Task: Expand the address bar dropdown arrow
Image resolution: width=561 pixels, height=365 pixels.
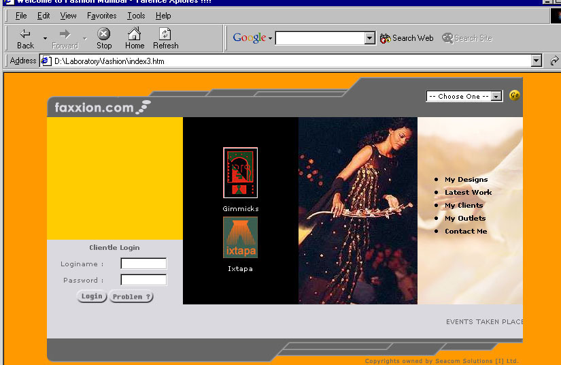Action: pyautogui.click(x=536, y=61)
